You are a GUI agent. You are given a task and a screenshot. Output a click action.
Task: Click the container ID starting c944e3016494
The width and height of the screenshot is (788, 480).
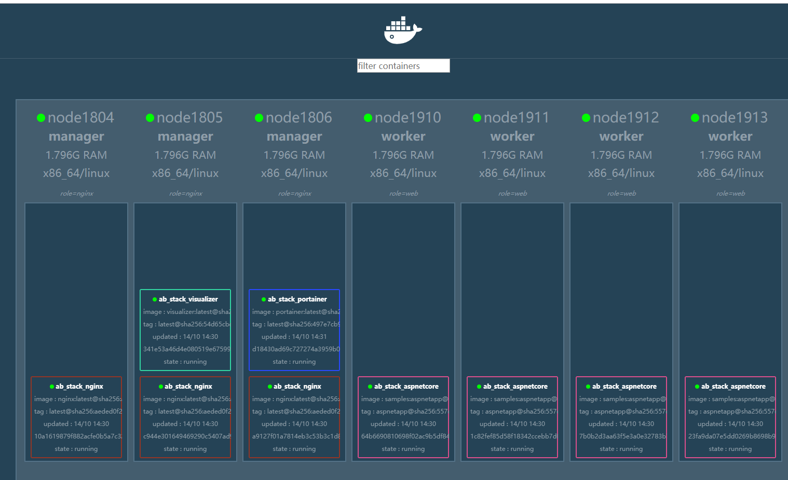(186, 436)
